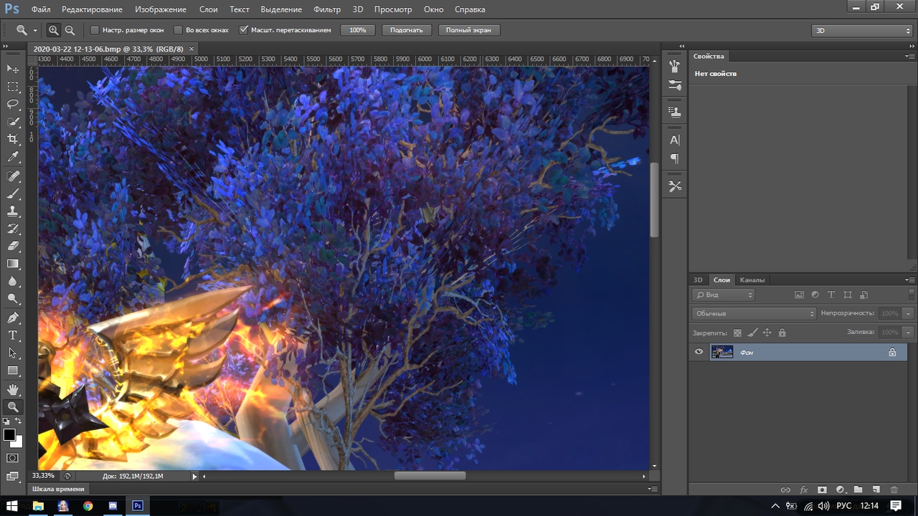Viewport: 918px width, 516px height.
Task: Select the Horizontal Type tool
Action: point(13,335)
